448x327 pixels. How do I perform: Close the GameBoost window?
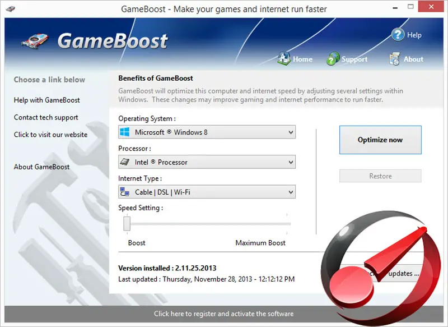click(x=431, y=7)
